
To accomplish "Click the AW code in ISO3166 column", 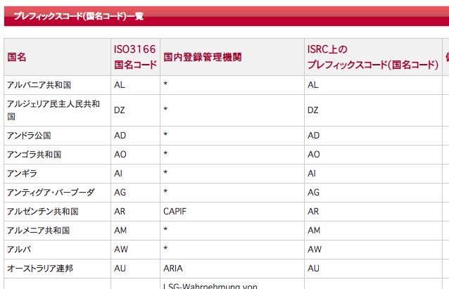I will click(121, 249).
